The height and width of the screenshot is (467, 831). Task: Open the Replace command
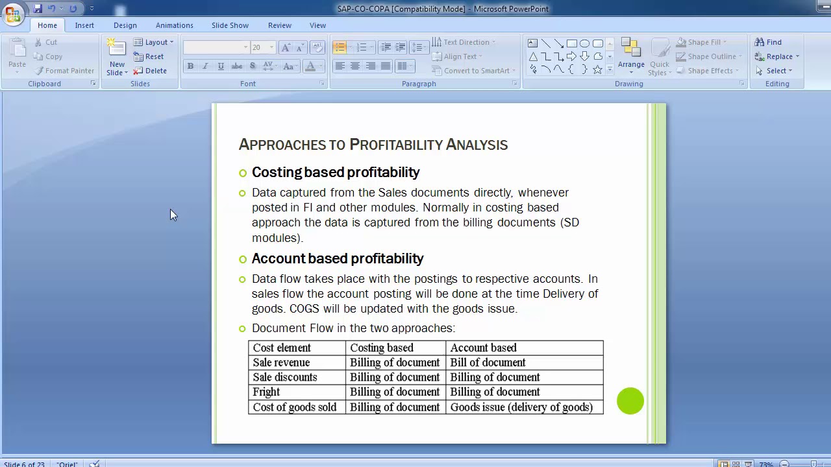click(776, 56)
